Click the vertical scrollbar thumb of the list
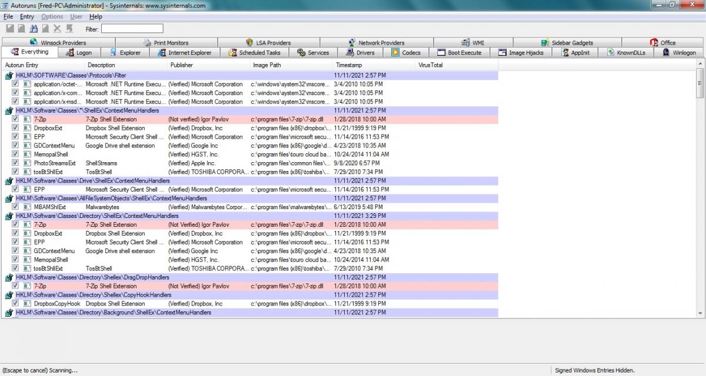The width and height of the screenshot is (706, 376). (700, 83)
